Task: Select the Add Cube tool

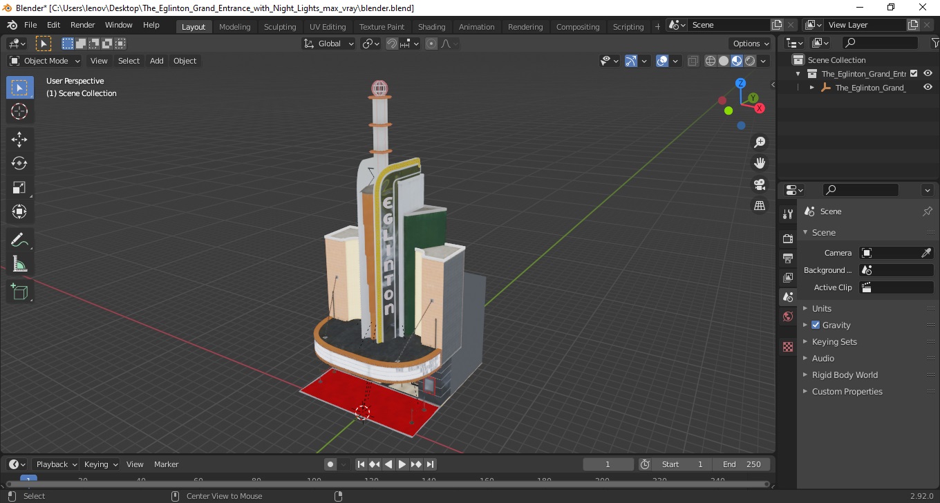Action: [x=19, y=292]
